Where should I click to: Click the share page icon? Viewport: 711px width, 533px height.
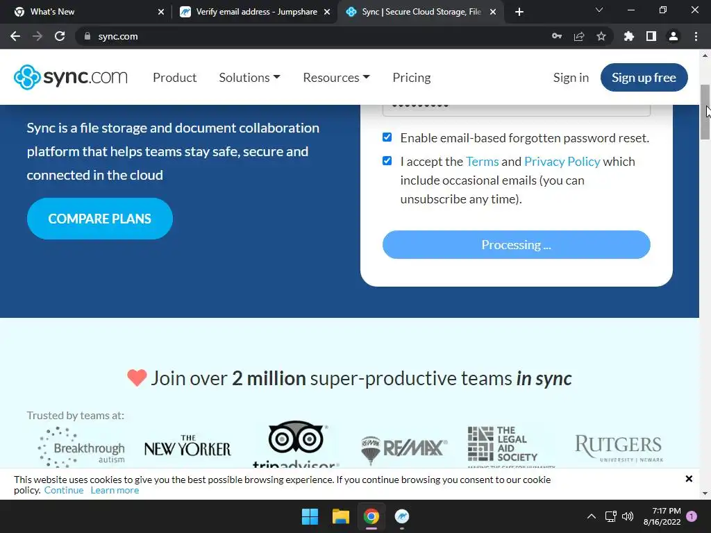[579, 36]
